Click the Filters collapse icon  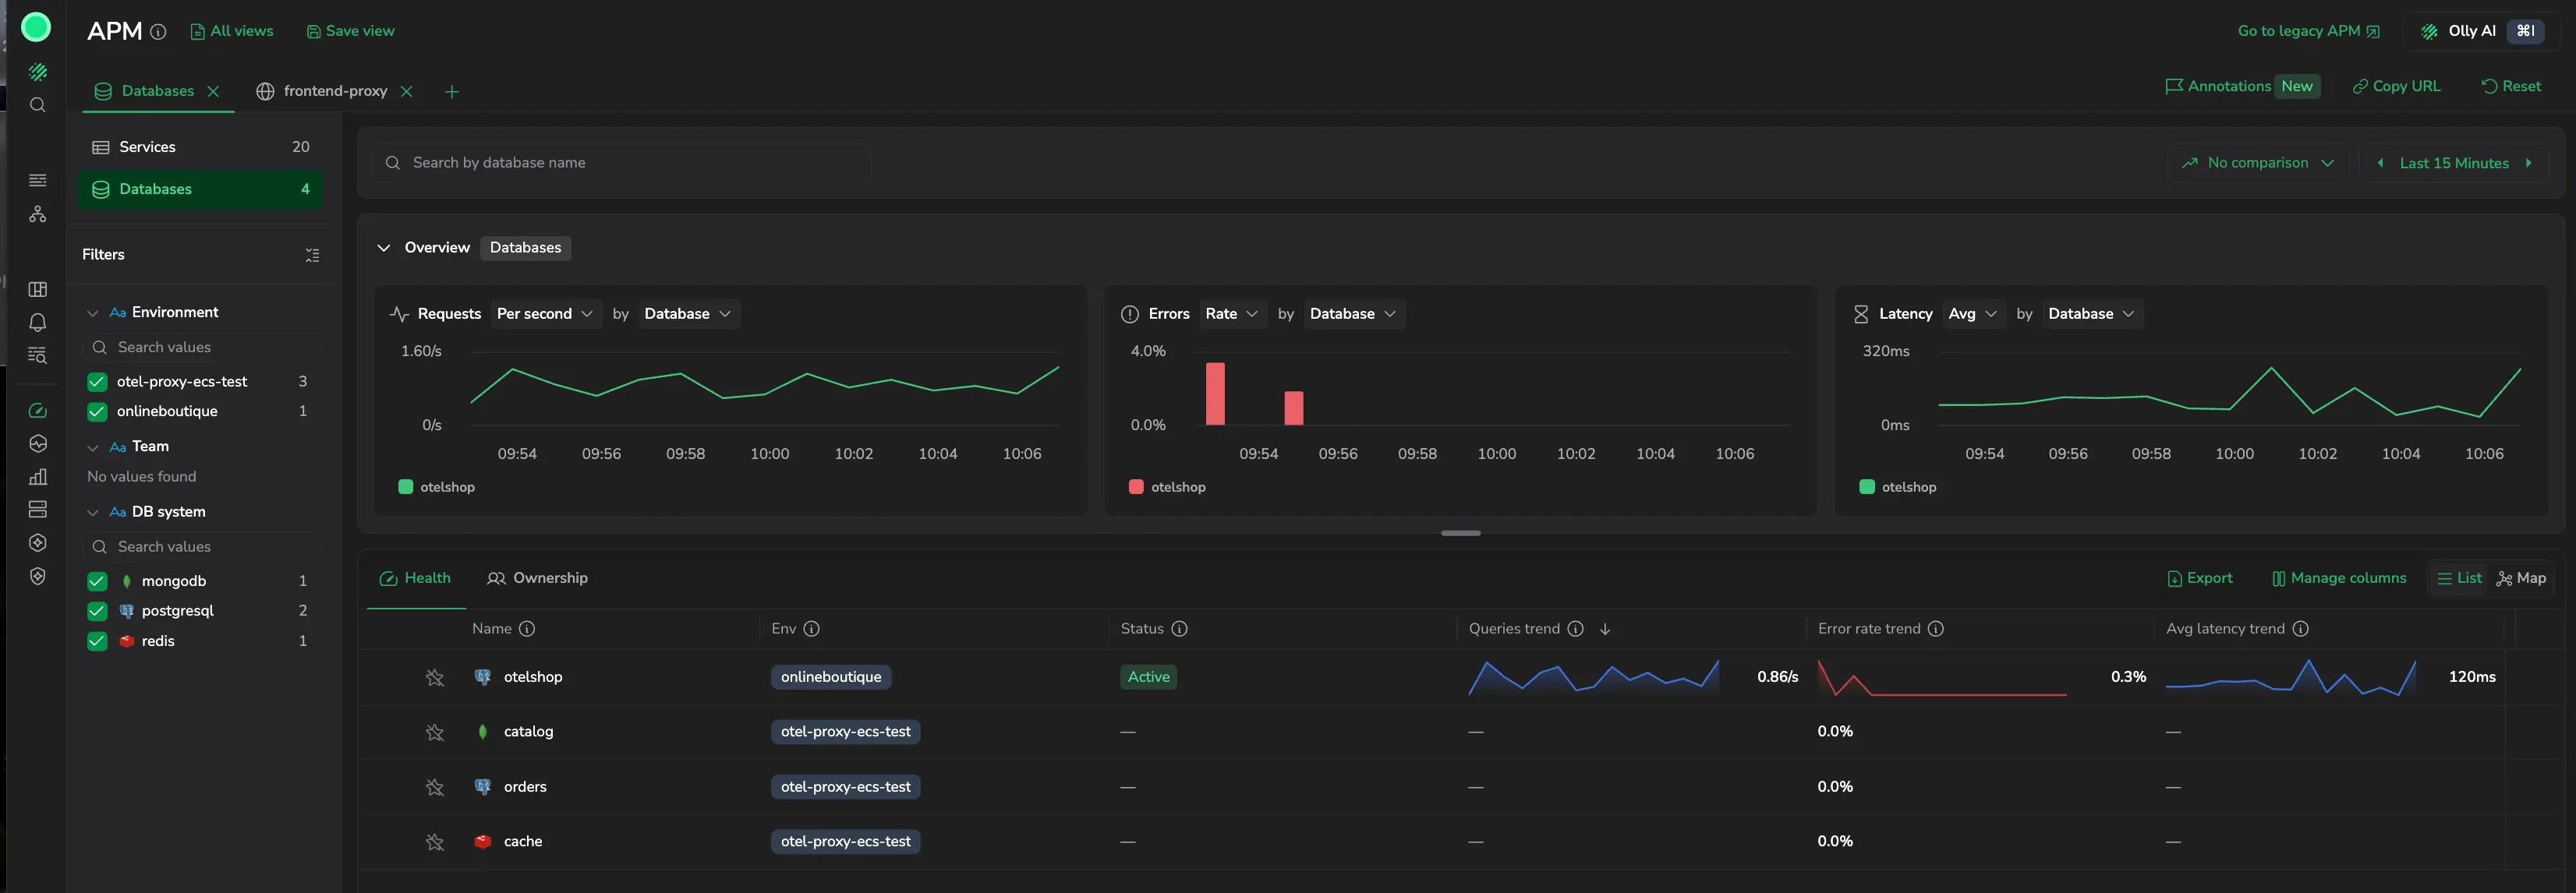pos(312,255)
